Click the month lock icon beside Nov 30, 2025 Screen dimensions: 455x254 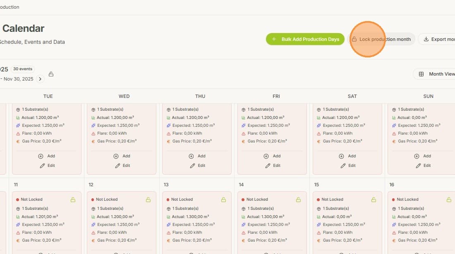pos(51,74)
